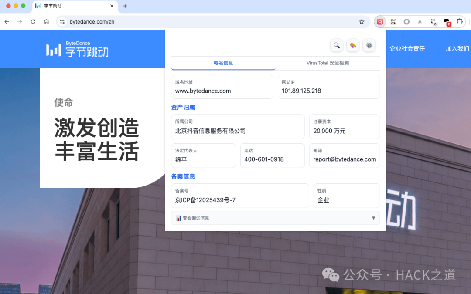Open the 企业社会责任 page link

click(407, 49)
